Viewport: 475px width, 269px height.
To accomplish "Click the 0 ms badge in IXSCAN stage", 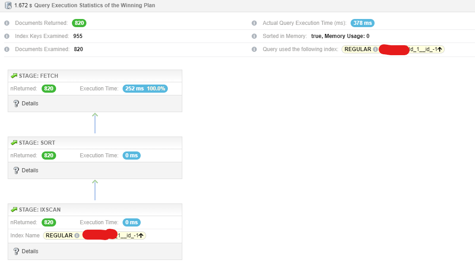I will click(132, 222).
